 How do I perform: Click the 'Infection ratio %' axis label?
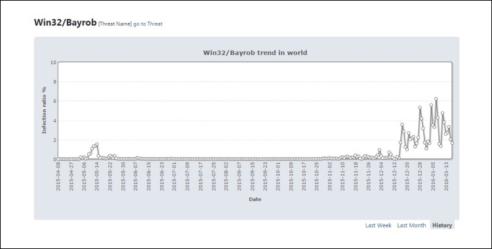pyautogui.click(x=44, y=110)
